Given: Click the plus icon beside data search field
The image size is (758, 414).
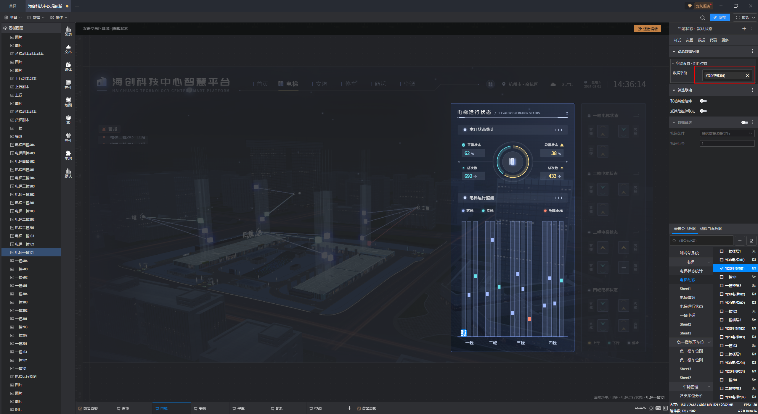Looking at the screenshot, I should (x=740, y=241).
